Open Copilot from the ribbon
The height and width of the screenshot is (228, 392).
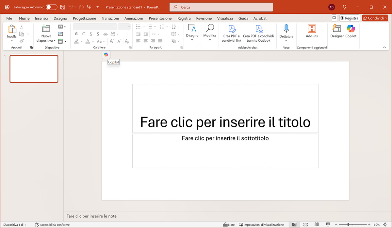click(x=351, y=31)
